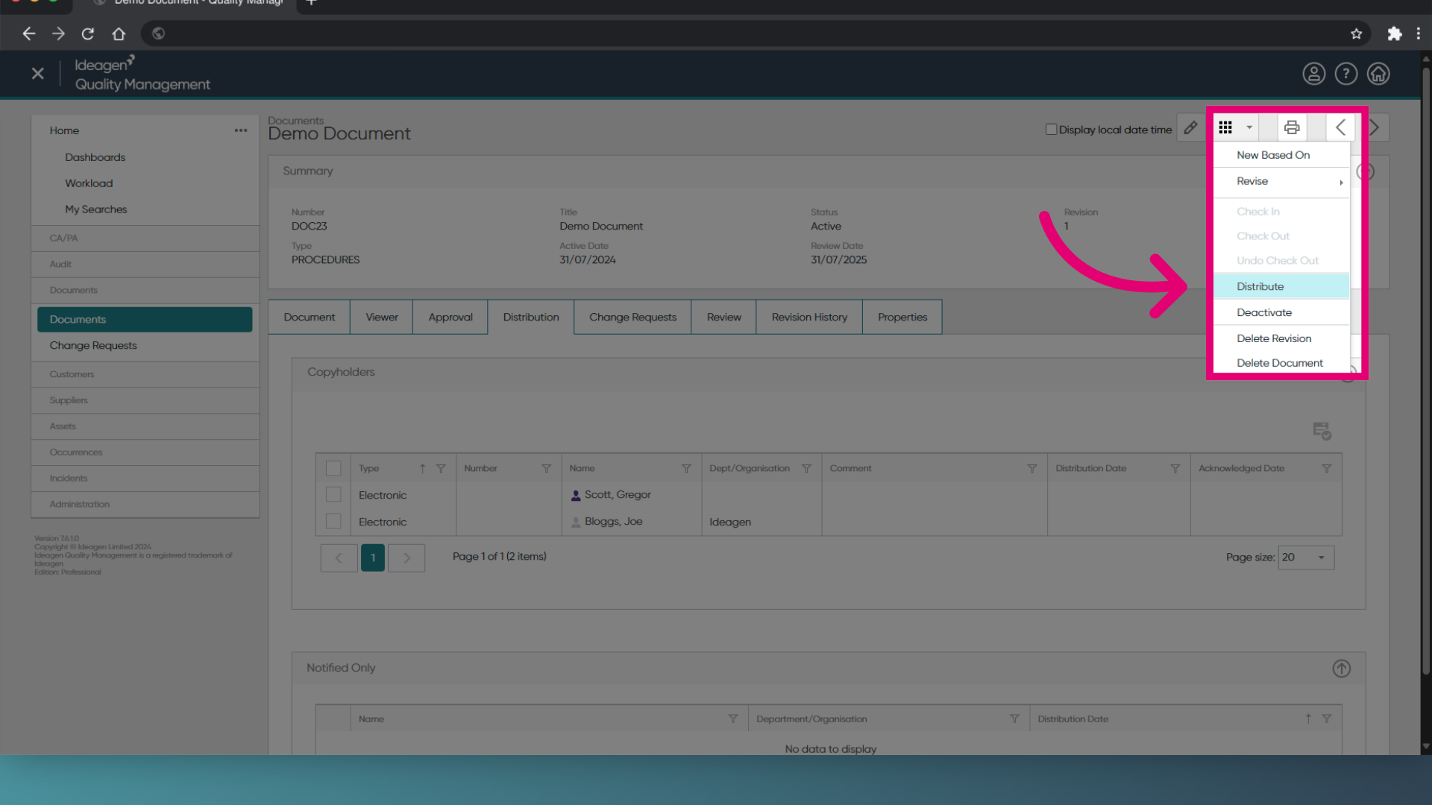Open the Review tab
This screenshot has width=1432, height=805.
click(724, 318)
